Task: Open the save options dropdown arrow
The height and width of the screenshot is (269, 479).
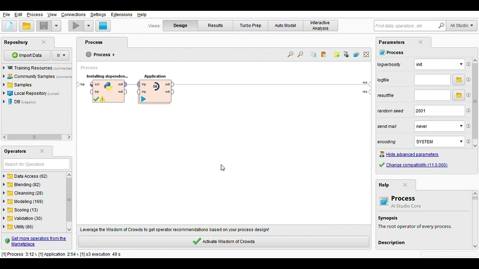Action: tap(56, 26)
